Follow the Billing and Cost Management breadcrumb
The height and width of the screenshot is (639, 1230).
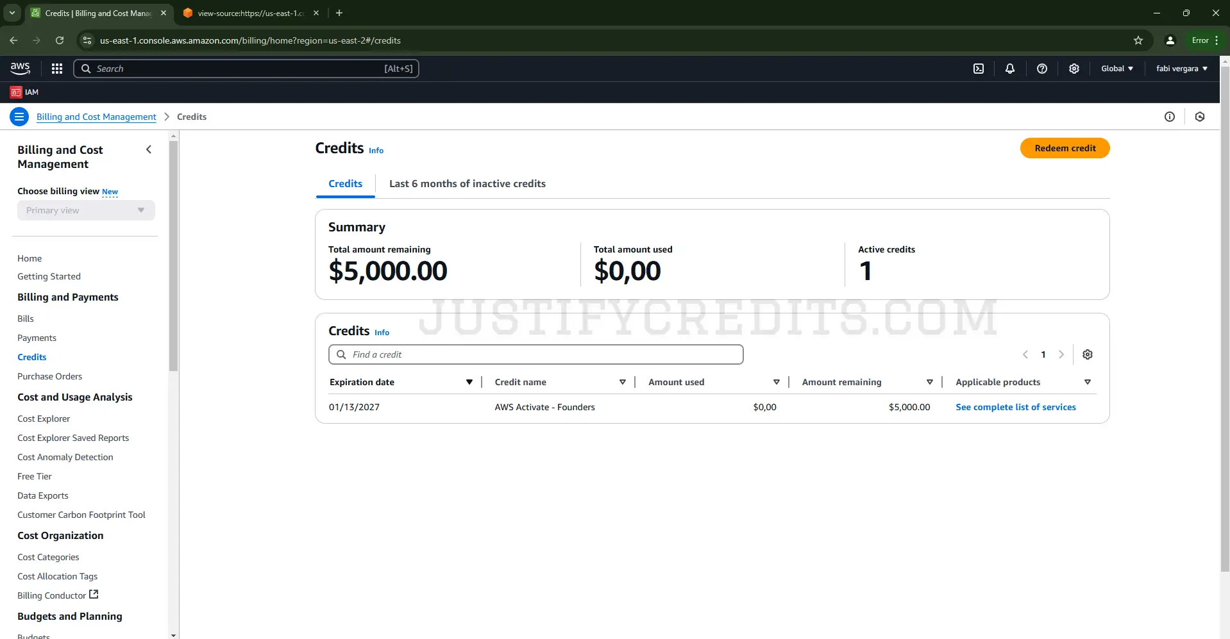tap(96, 117)
